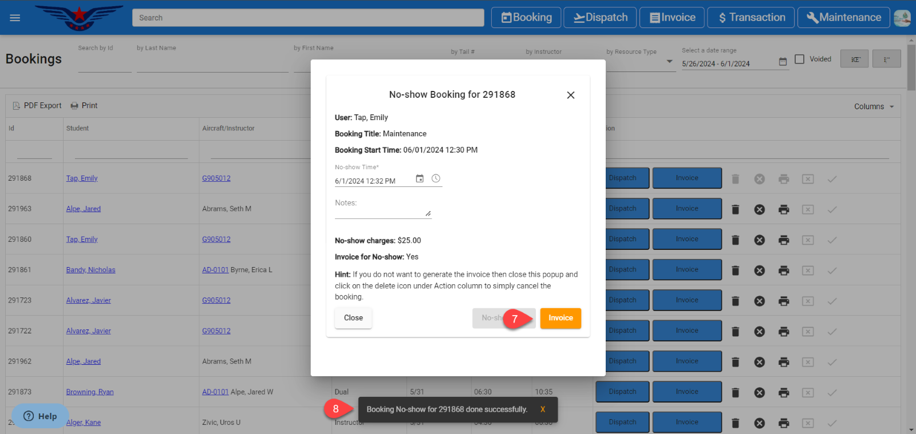916x434 pixels.
Task: Delete booking 291963 using trash icon
Action: pos(736,209)
